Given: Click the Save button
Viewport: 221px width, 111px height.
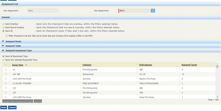Looking at the screenshot, I should click(x=4, y=107).
